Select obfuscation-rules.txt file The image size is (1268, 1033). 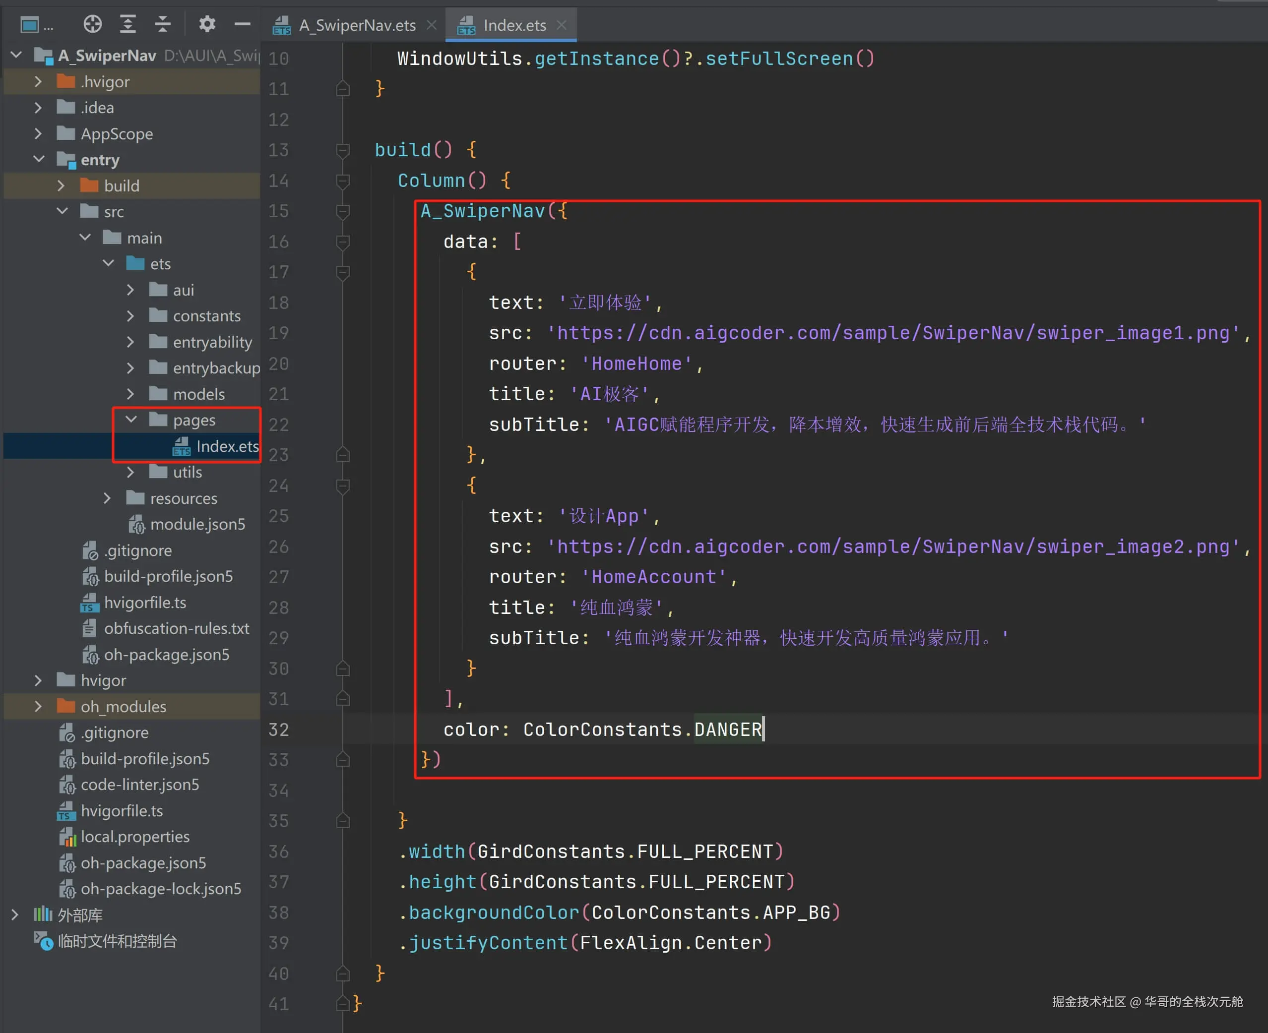(176, 628)
